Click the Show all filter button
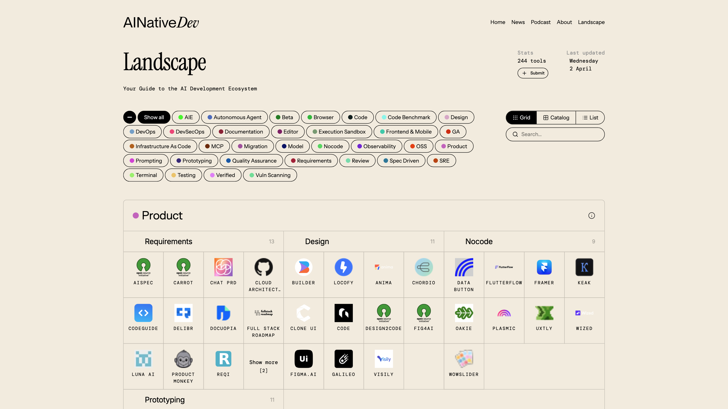This screenshot has width=728, height=409. (154, 117)
